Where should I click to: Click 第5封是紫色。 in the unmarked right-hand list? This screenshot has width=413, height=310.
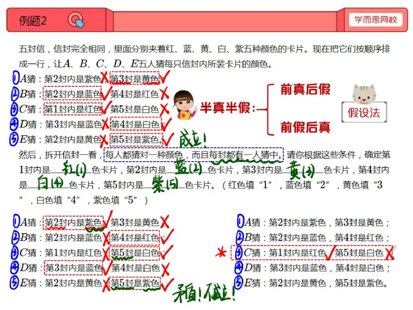tap(361, 283)
